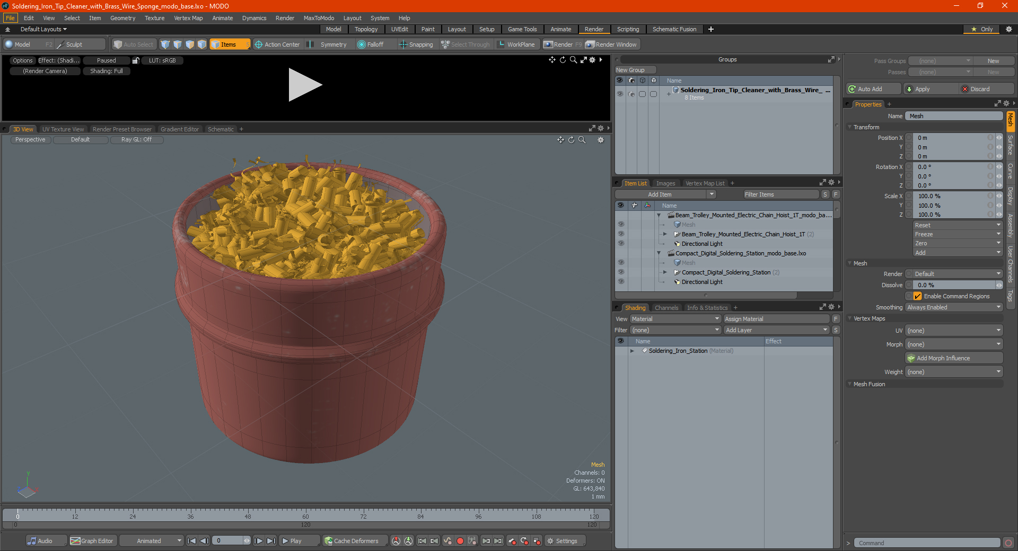Viewport: 1018px width, 551px height.
Task: Collapse Compact_Digital_Soldering_Station_modo_base.lxo scene
Action: (659, 253)
